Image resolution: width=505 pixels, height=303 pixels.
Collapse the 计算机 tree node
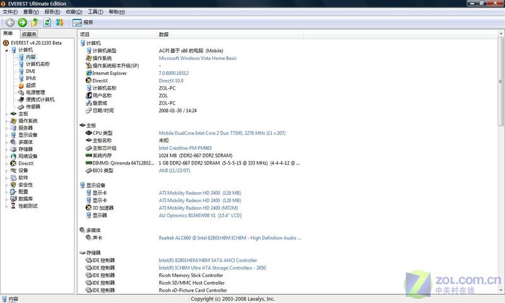click(x=6, y=50)
